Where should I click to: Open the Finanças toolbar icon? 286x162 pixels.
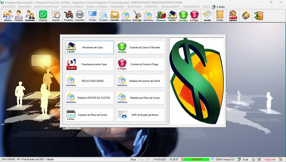pos(161,16)
